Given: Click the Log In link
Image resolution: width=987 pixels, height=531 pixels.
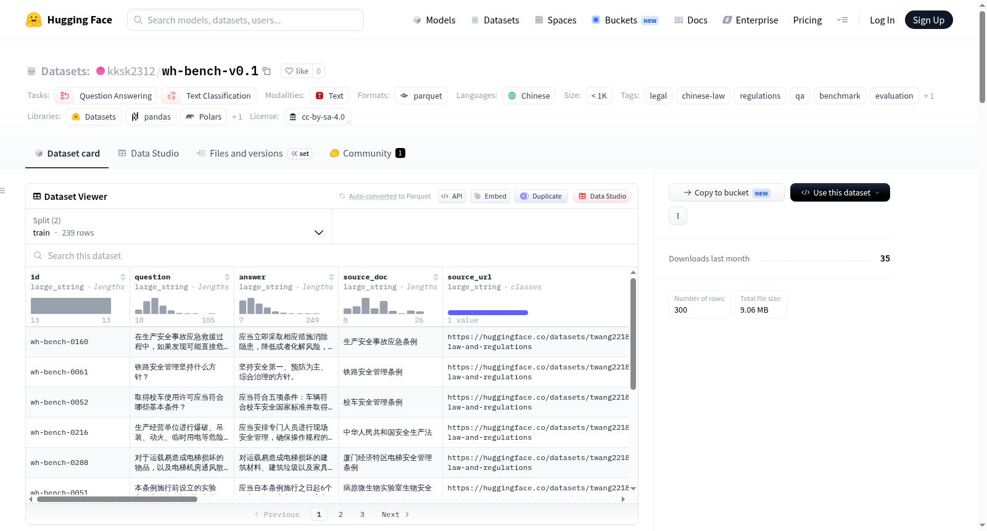Looking at the screenshot, I should pos(882,20).
